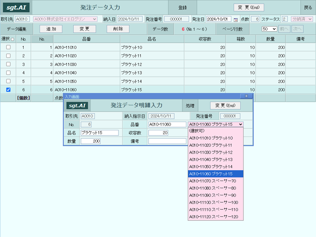Screen dimensions: 316x237
Task: Open the ステータス 分納済 dropdown
Action: [302, 19]
